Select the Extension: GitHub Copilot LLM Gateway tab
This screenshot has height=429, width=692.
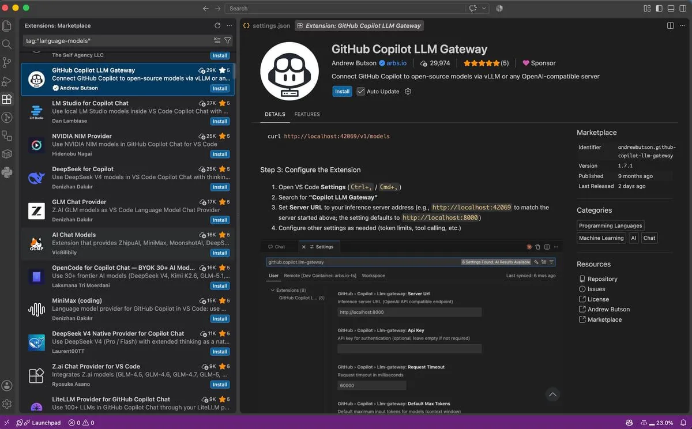[359, 25]
